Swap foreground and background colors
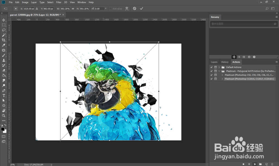Image resolution: width=279 pixels, height=166 pixels. click(x=5, y=125)
